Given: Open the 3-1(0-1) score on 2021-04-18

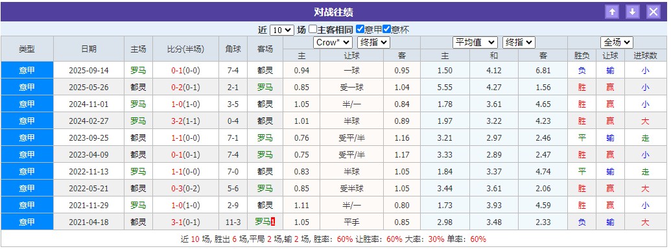Looking at the screenshot, I should [185, 222].
